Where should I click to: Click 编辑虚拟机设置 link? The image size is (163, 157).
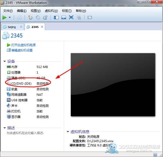coord(22,50)
